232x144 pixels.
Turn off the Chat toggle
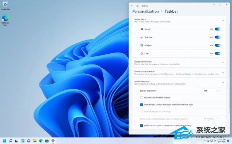point(217,53)
